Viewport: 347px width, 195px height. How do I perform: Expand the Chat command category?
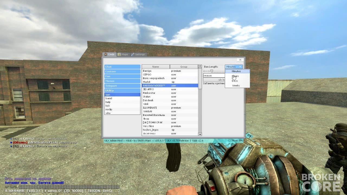pyautogui.click(x=122, y=67)
